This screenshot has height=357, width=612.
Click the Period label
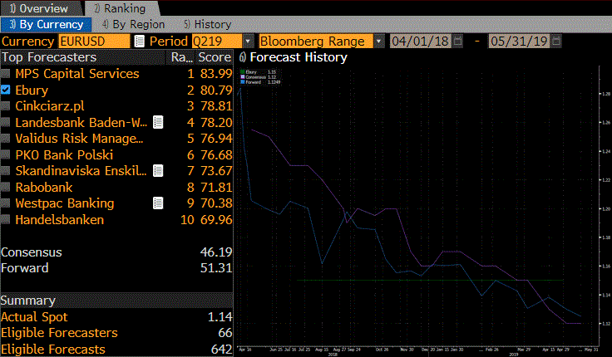tap(169, 42)
